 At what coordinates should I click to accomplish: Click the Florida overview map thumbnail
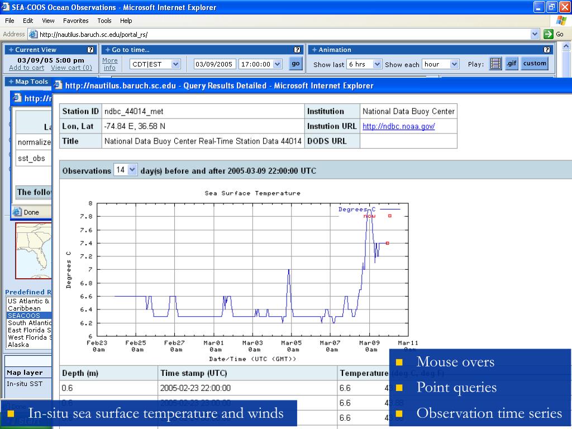pyautogui.click(x=34, y=251)
